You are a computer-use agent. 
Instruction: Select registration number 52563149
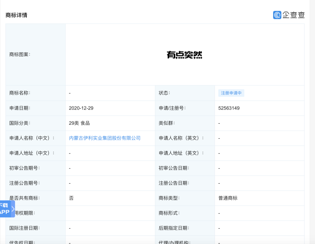[229, 108]
